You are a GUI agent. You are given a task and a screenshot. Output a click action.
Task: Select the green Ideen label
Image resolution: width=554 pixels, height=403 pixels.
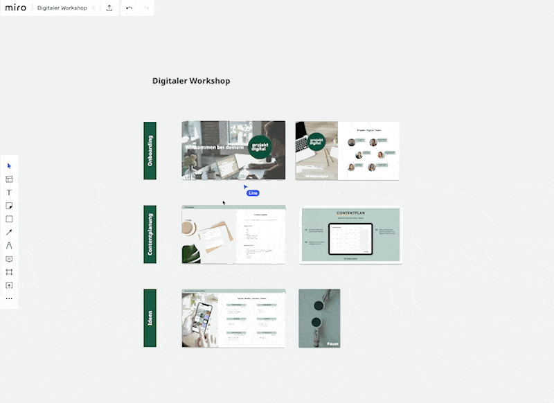pos(150,318)
